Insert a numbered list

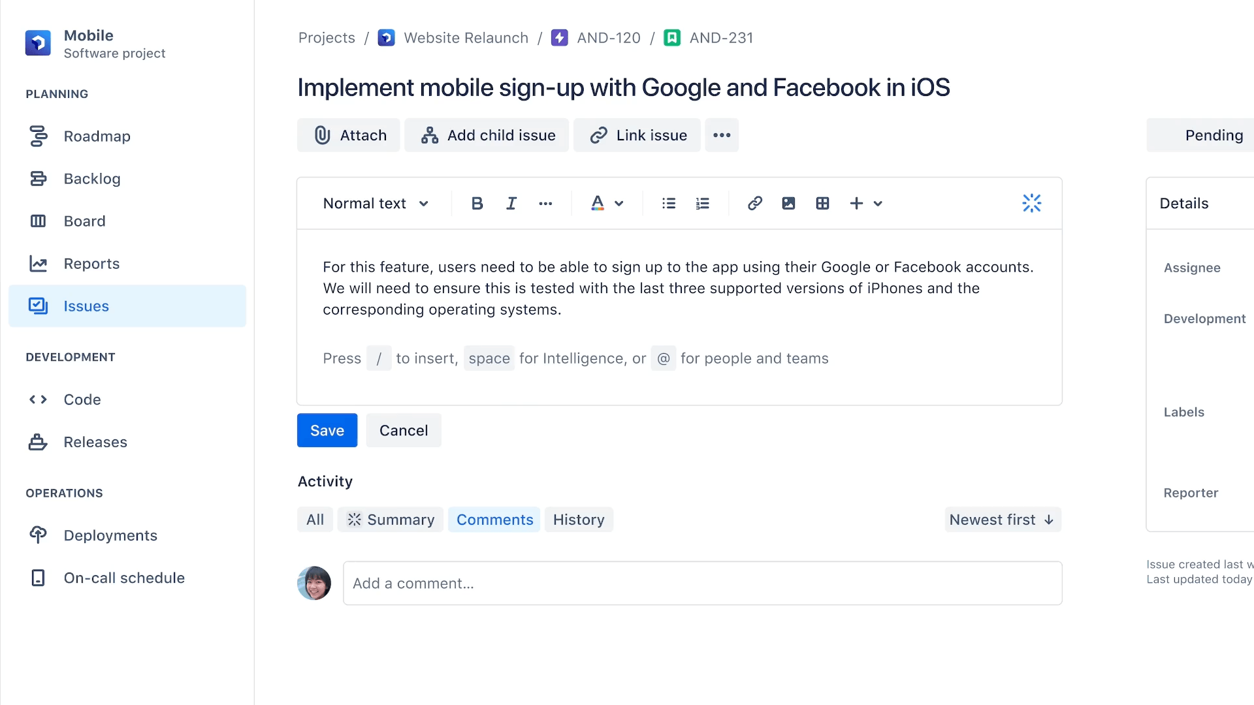click(702, 203)
